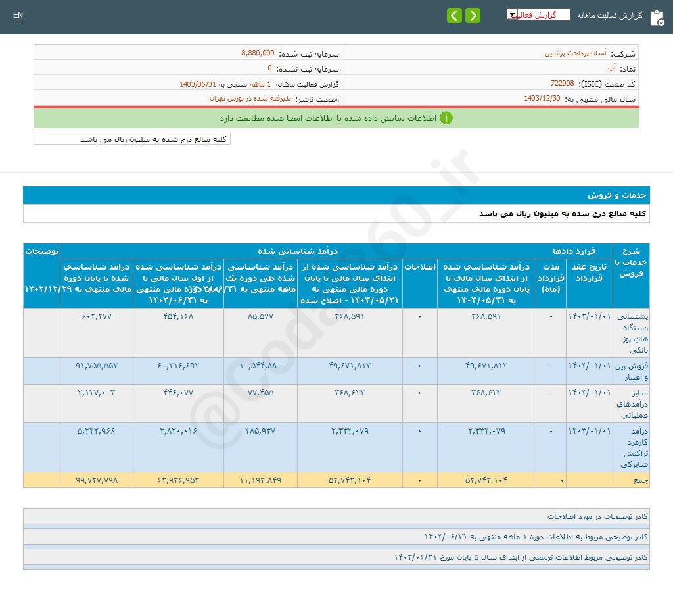Switch language by clicking EN
Image resolution: width=673 pixels, height=596 pixels.
[18, 14]
